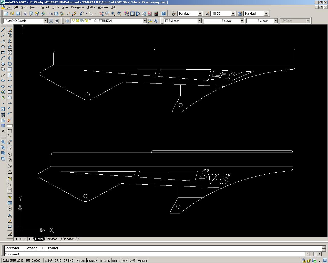The image size is (328, 263).
Task: Activate the Mirror tool
Action: pos(10,41)
